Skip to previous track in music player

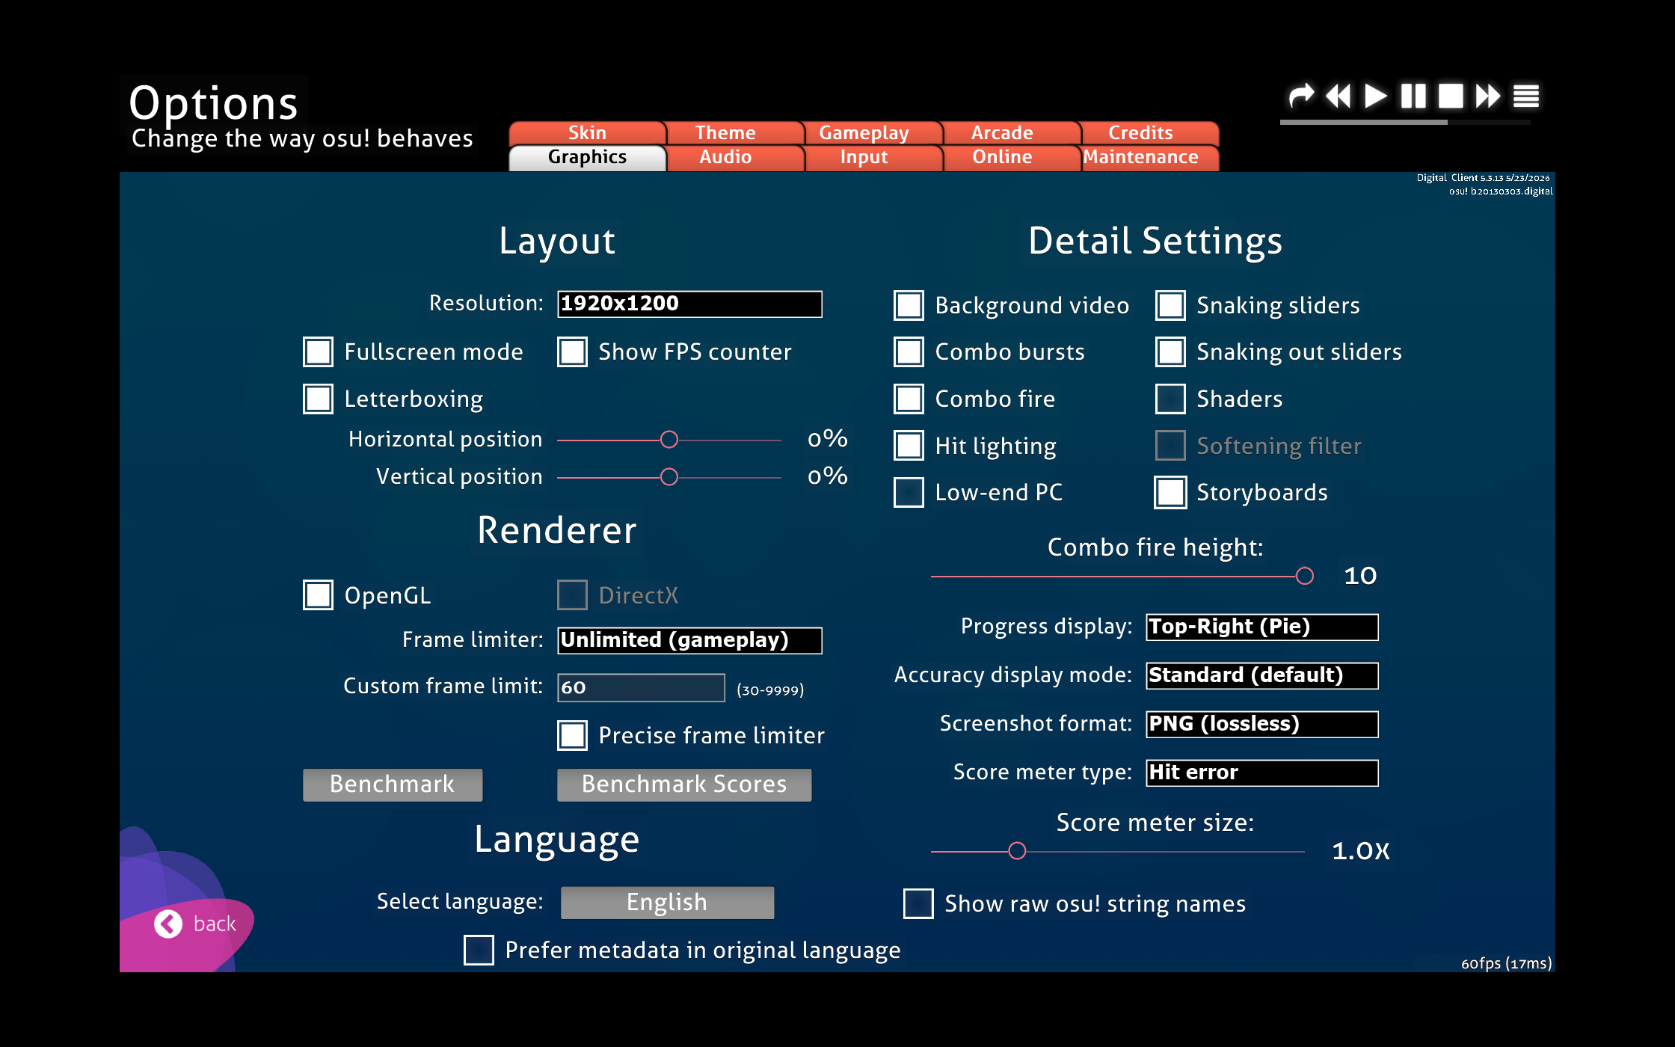click(x=1339, y=96)
